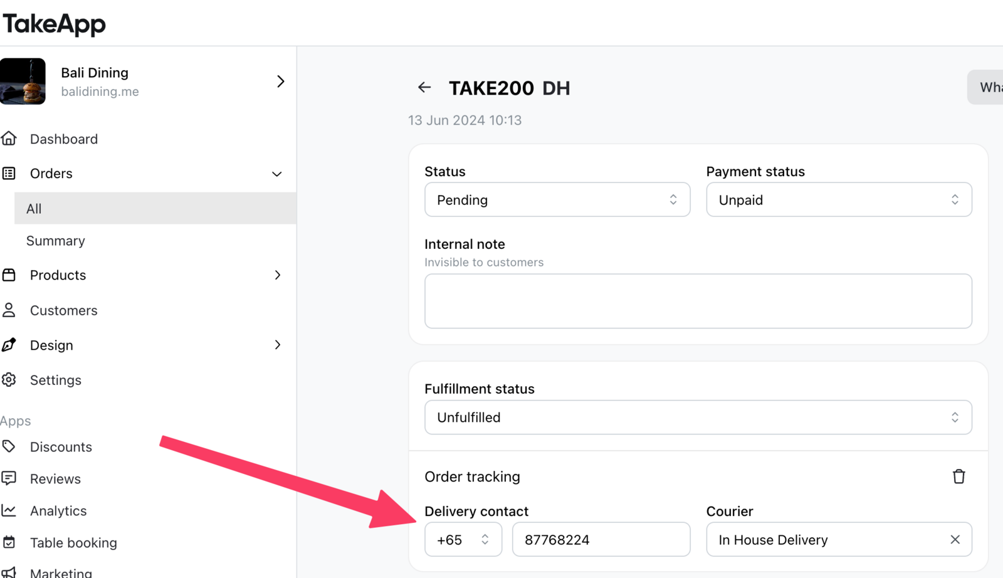The width and height of the screenshot is (1003, 578).
Task: Open the Fulfillment status Unfulfilled dropdown
Action: (x=698, y=417)
